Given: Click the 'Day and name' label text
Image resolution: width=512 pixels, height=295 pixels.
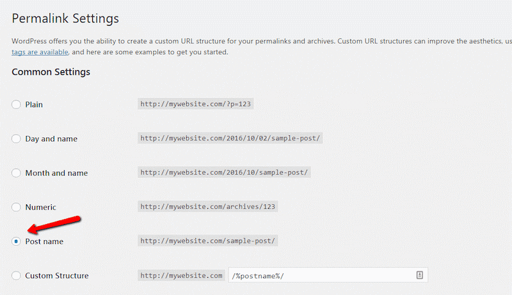Looking at the screenshot, I should pyautogui.click(x=51, y=139).
